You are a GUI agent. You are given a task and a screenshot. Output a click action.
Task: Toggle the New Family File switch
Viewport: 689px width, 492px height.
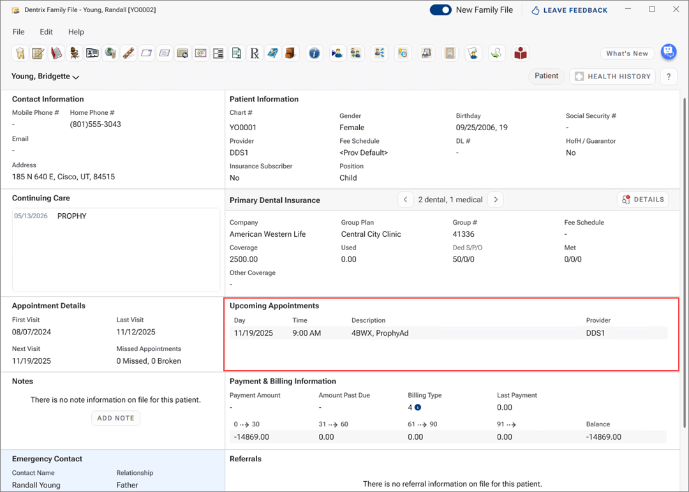440,10
